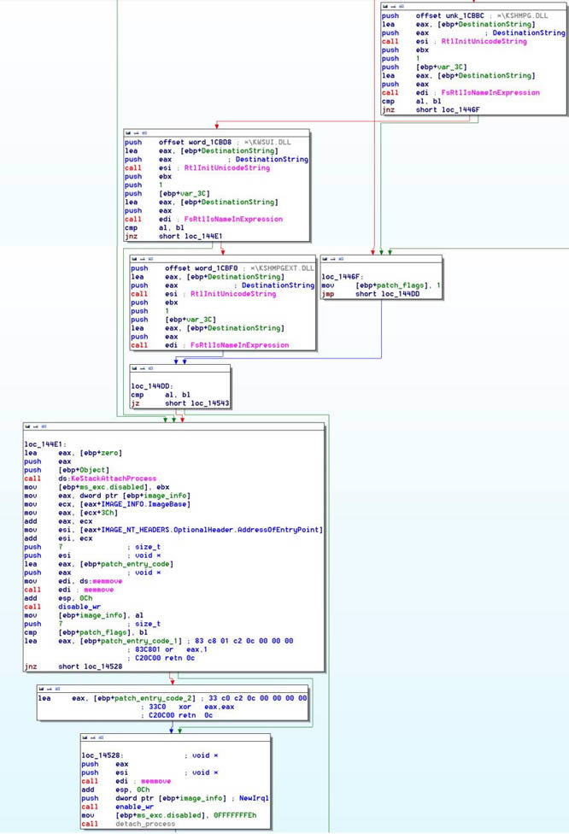Click leftmost header icon of KSHMPGEXT.DLL node
The image size is (569, 834).
(x=134, y=258)
